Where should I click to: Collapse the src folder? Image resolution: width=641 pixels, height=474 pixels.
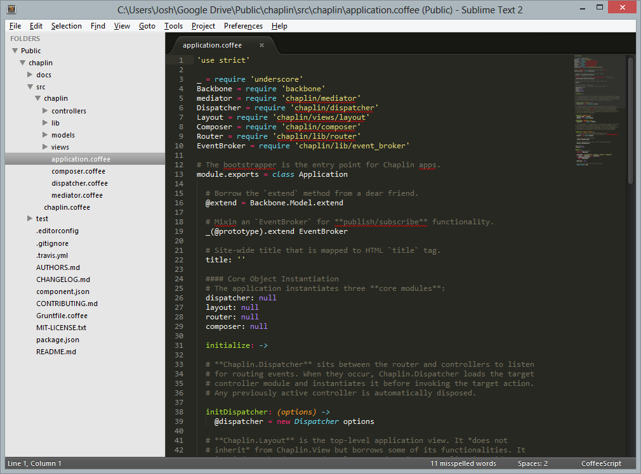[30, 87]
